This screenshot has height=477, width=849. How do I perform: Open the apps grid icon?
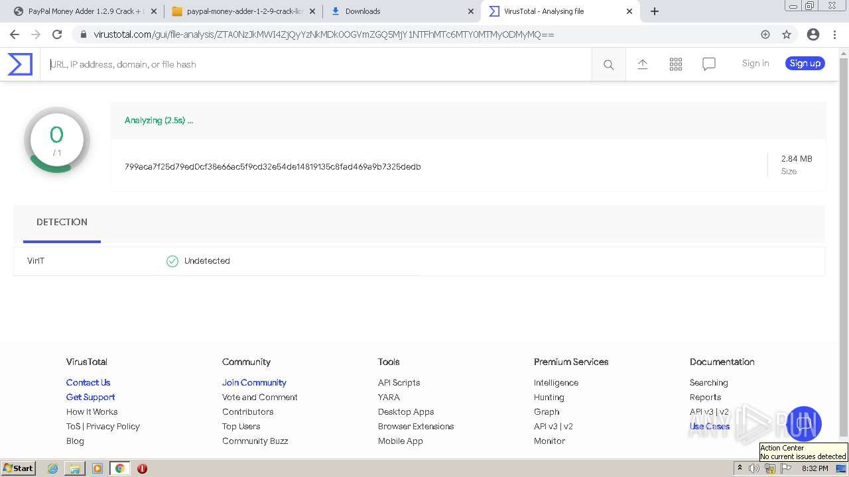[675, 64]
